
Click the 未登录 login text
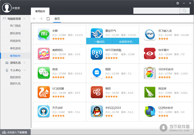coord(16,8)
